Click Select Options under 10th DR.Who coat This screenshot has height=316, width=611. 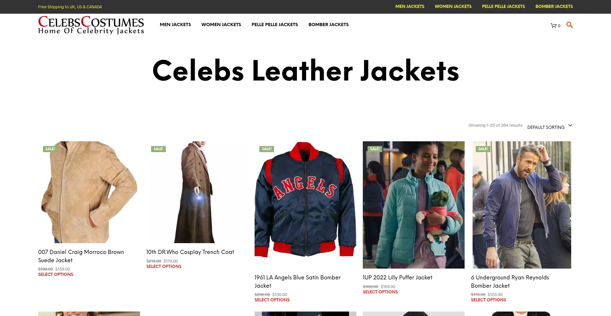click(164, 266)
